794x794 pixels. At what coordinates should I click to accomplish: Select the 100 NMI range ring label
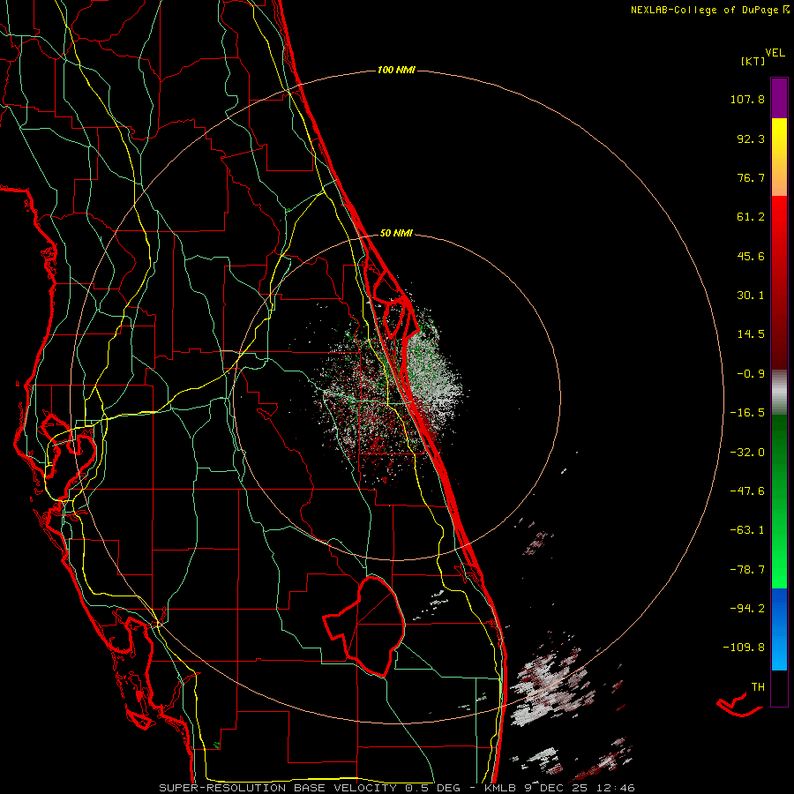click(x=396, y=70)
